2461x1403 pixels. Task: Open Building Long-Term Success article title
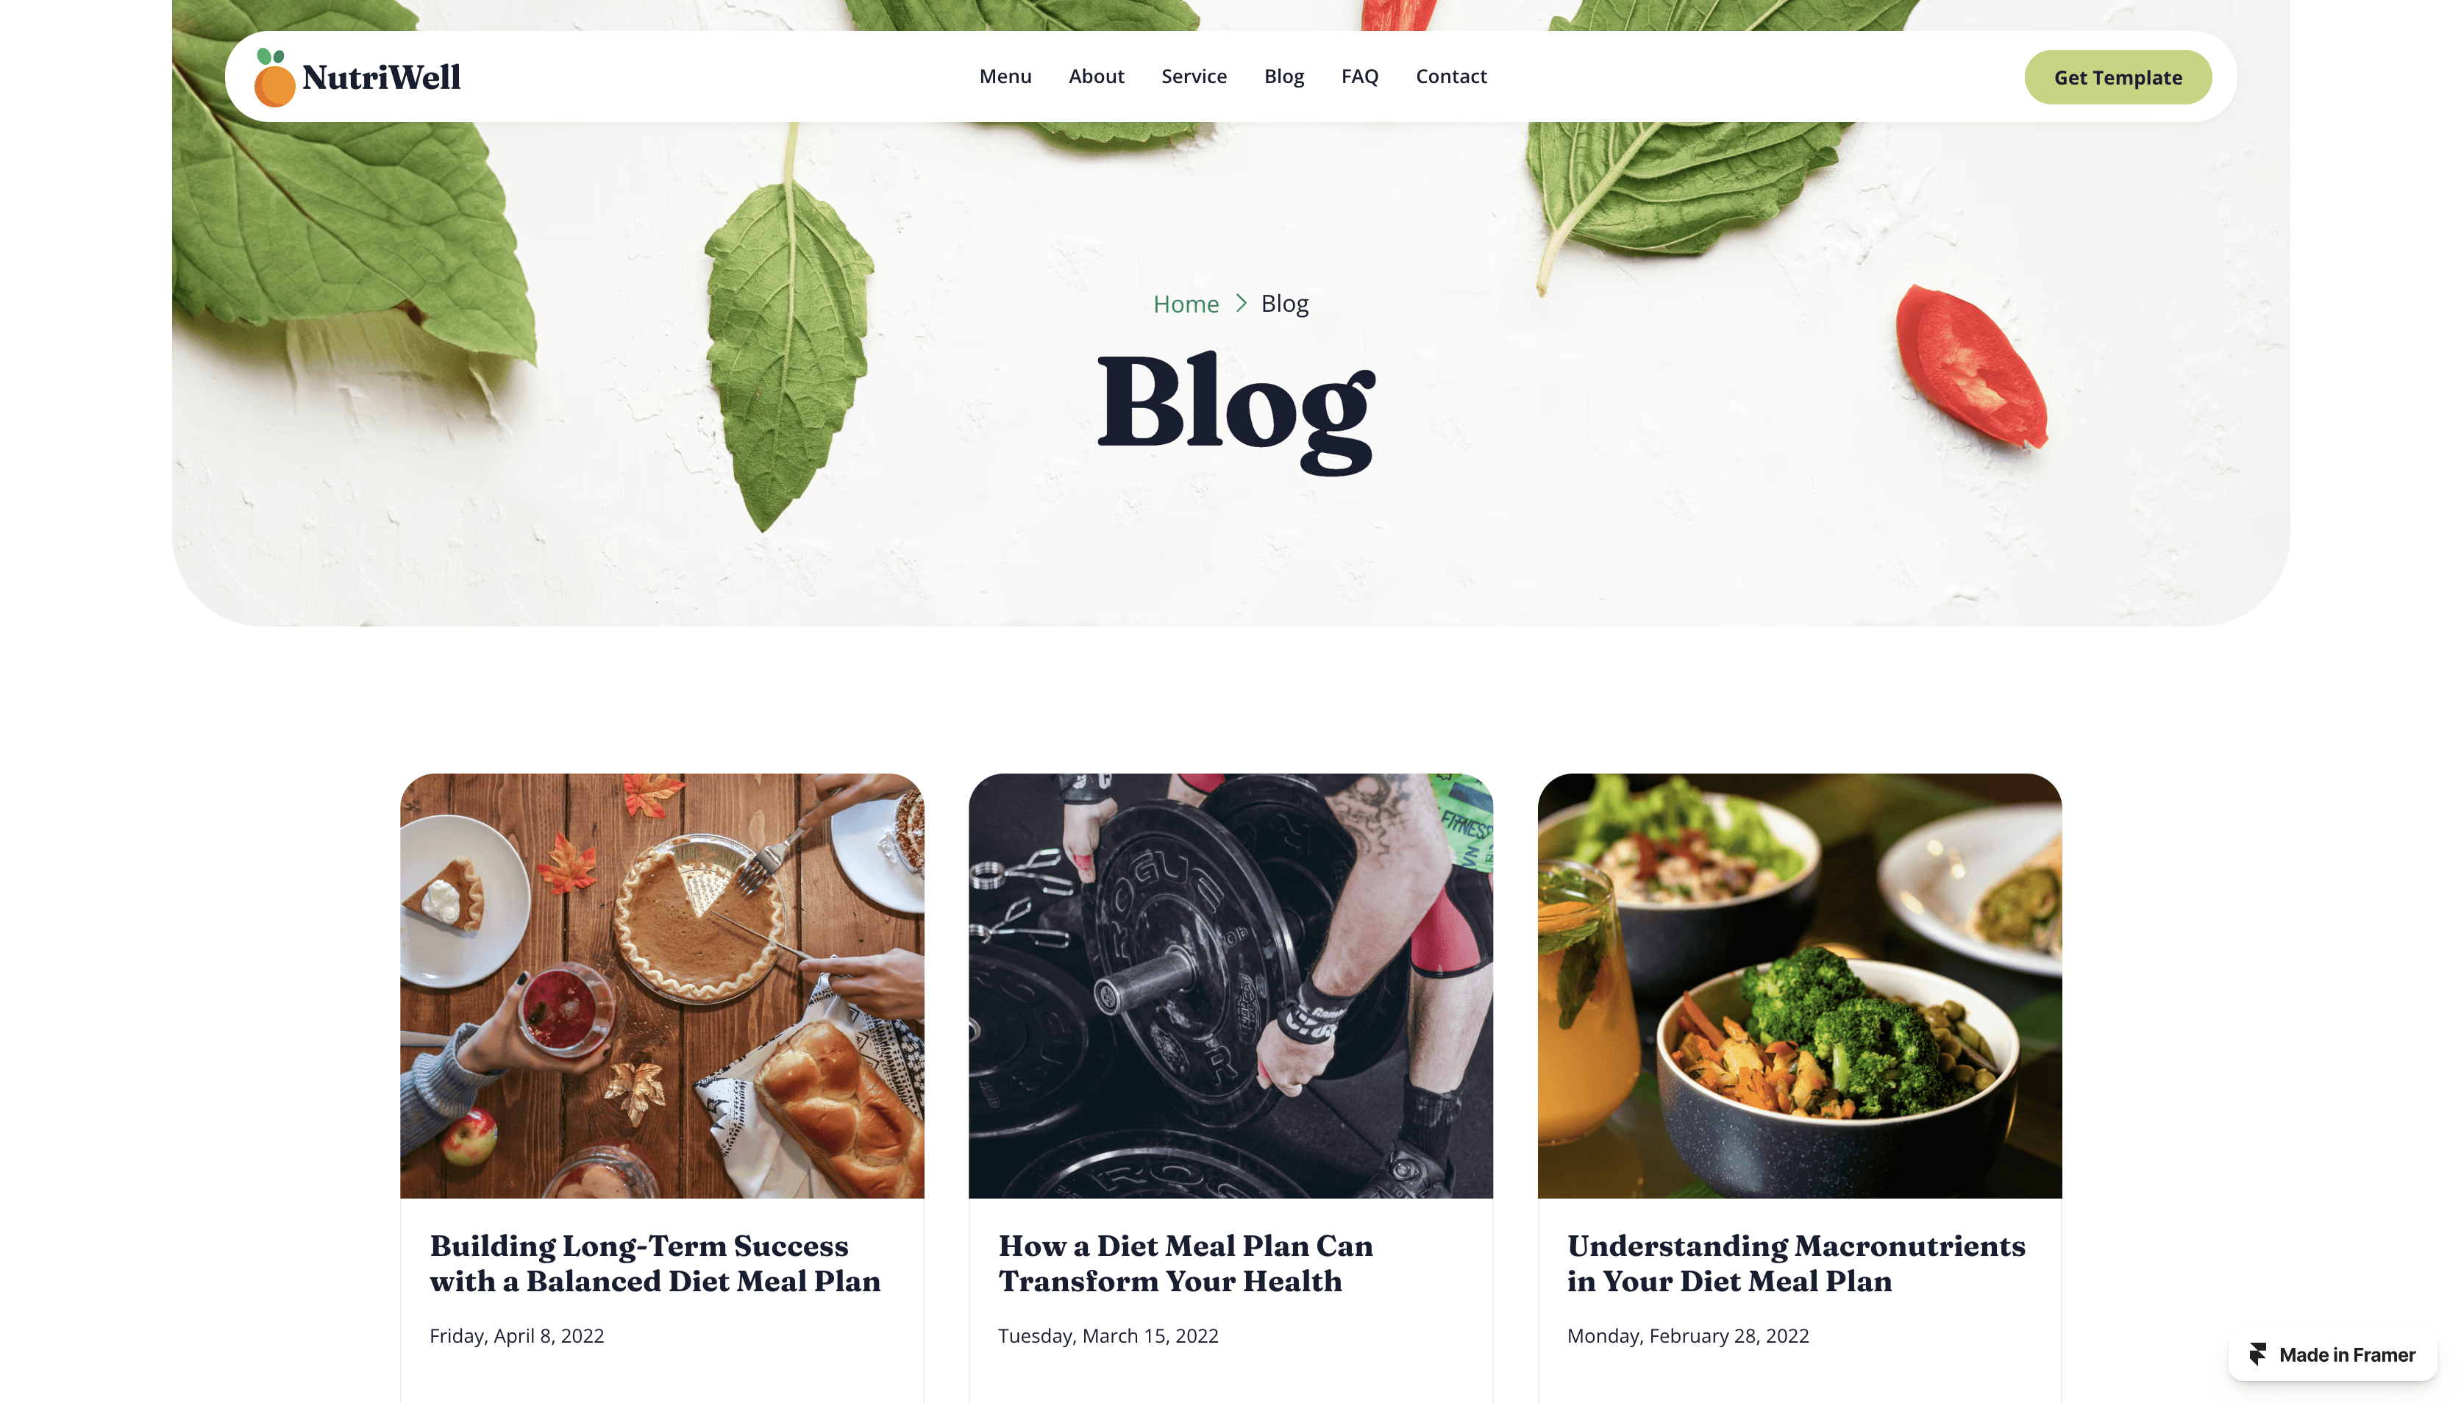(x=655, y=1263)
